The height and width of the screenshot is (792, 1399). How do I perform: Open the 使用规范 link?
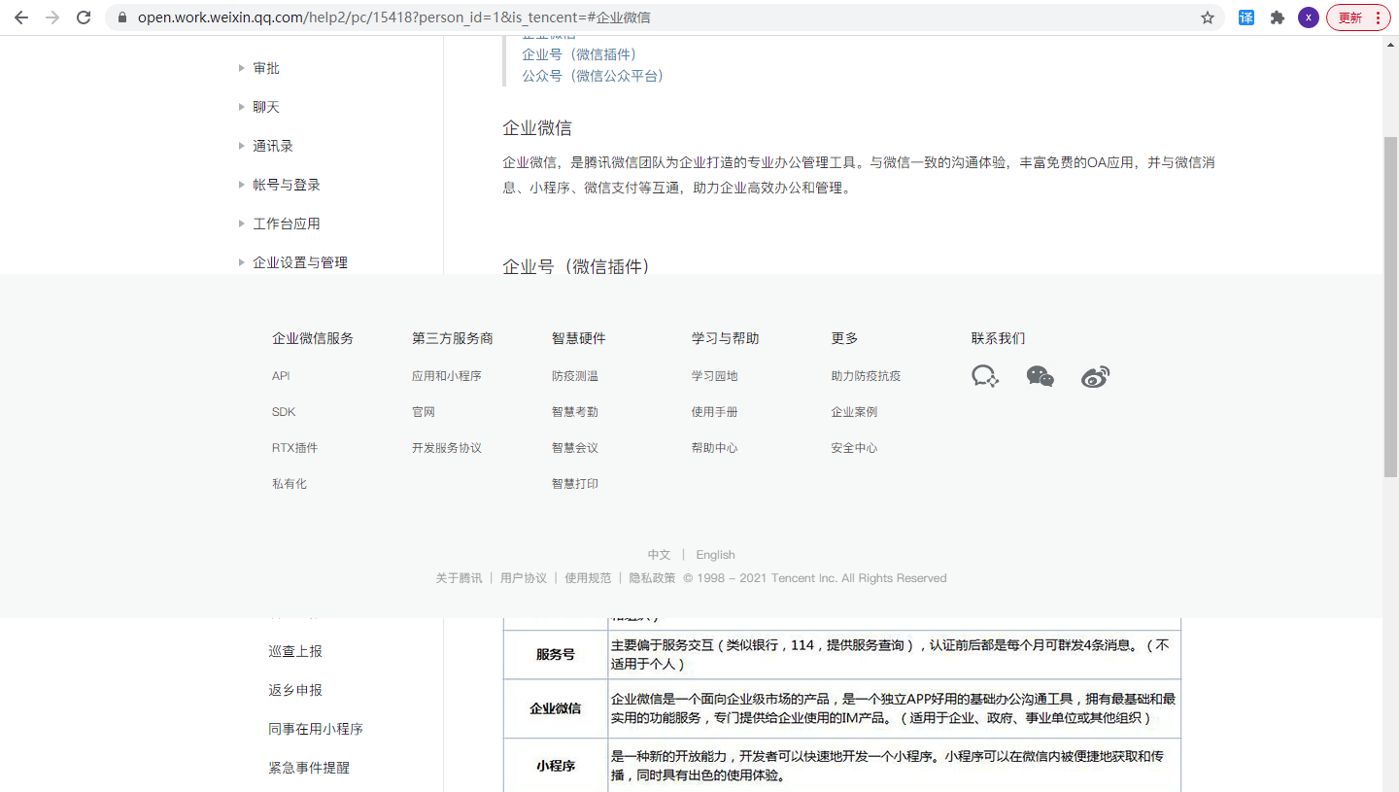click(589, 578)
